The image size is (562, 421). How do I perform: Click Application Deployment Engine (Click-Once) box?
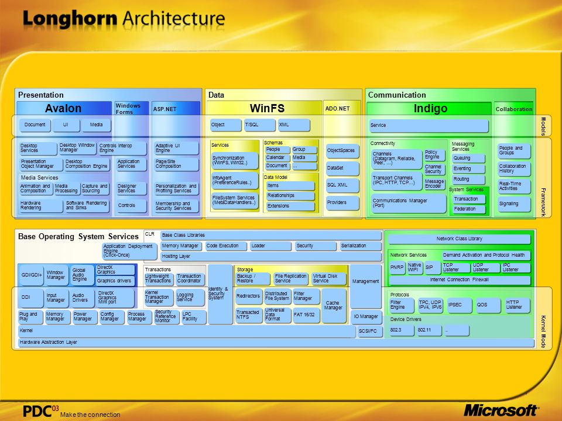click(x=130, y=251)
